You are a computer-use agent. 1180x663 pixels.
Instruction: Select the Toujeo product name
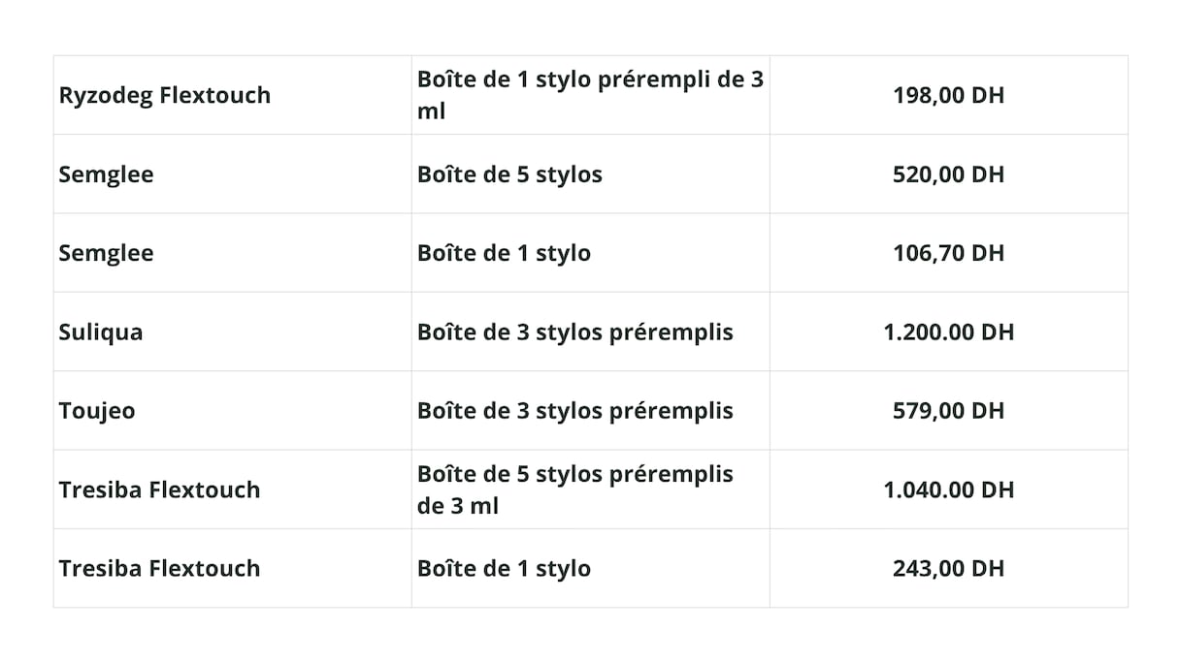click(x=97, y=411)
